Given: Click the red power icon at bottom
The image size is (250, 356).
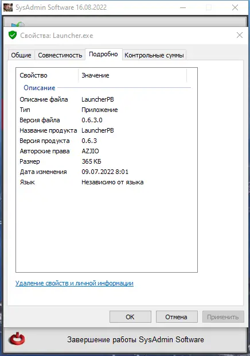Looking at the screenshot, I should (17, 339).
